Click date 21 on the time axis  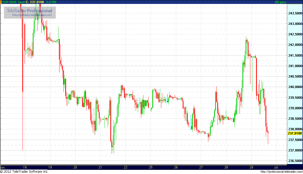100,167
